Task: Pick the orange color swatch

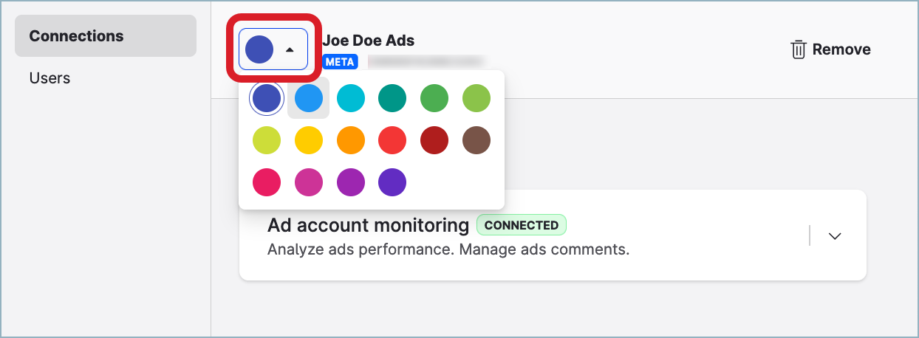Action: (351, 140)
